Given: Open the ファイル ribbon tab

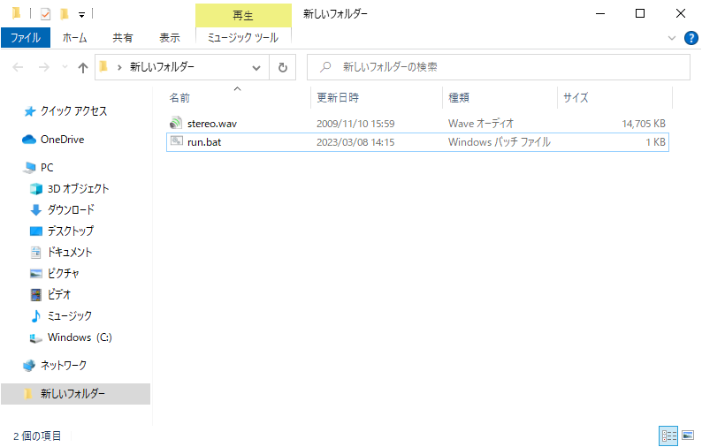Looking at the screenshot, I should (x=26, y=38).
